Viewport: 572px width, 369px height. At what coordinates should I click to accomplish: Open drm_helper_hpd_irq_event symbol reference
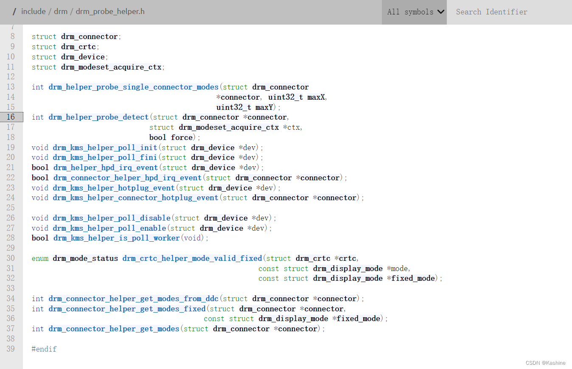(105, 168)
